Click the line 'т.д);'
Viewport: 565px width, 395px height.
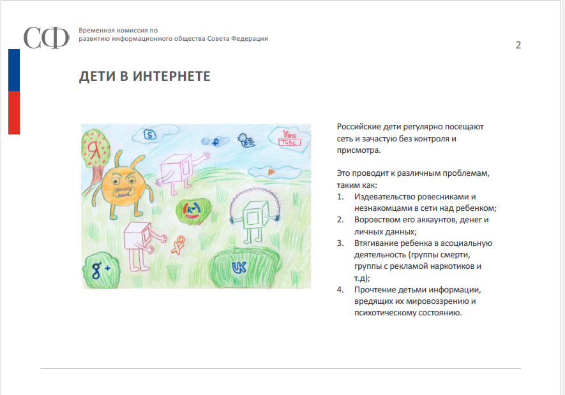362,278
